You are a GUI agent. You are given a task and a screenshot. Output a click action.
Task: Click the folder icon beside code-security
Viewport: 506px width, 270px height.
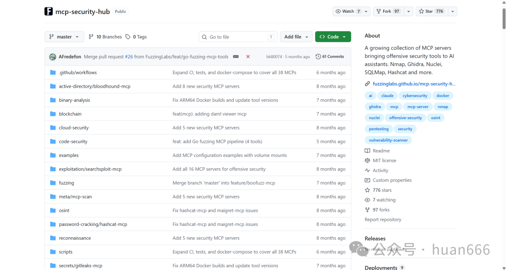[x=53, y=142]
